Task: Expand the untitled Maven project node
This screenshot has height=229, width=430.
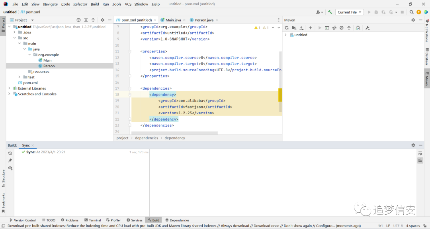Action: (286, 35)
